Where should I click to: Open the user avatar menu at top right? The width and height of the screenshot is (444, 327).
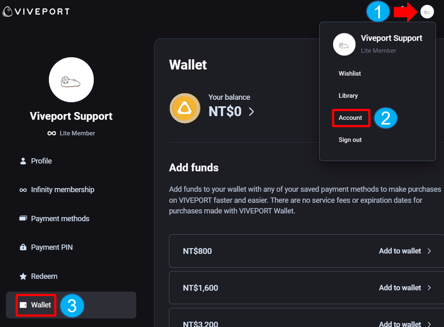[x=427, y=12]
